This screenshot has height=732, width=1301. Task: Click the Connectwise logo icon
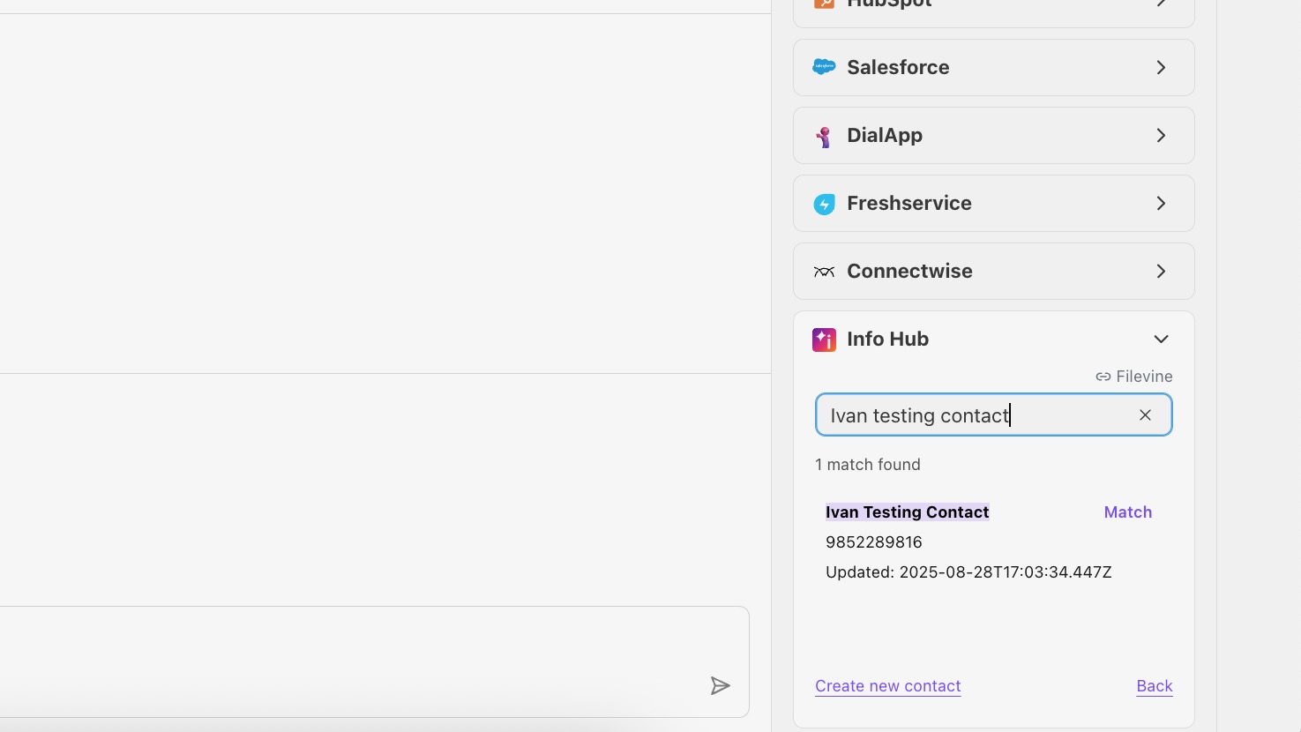coord(824,272)
